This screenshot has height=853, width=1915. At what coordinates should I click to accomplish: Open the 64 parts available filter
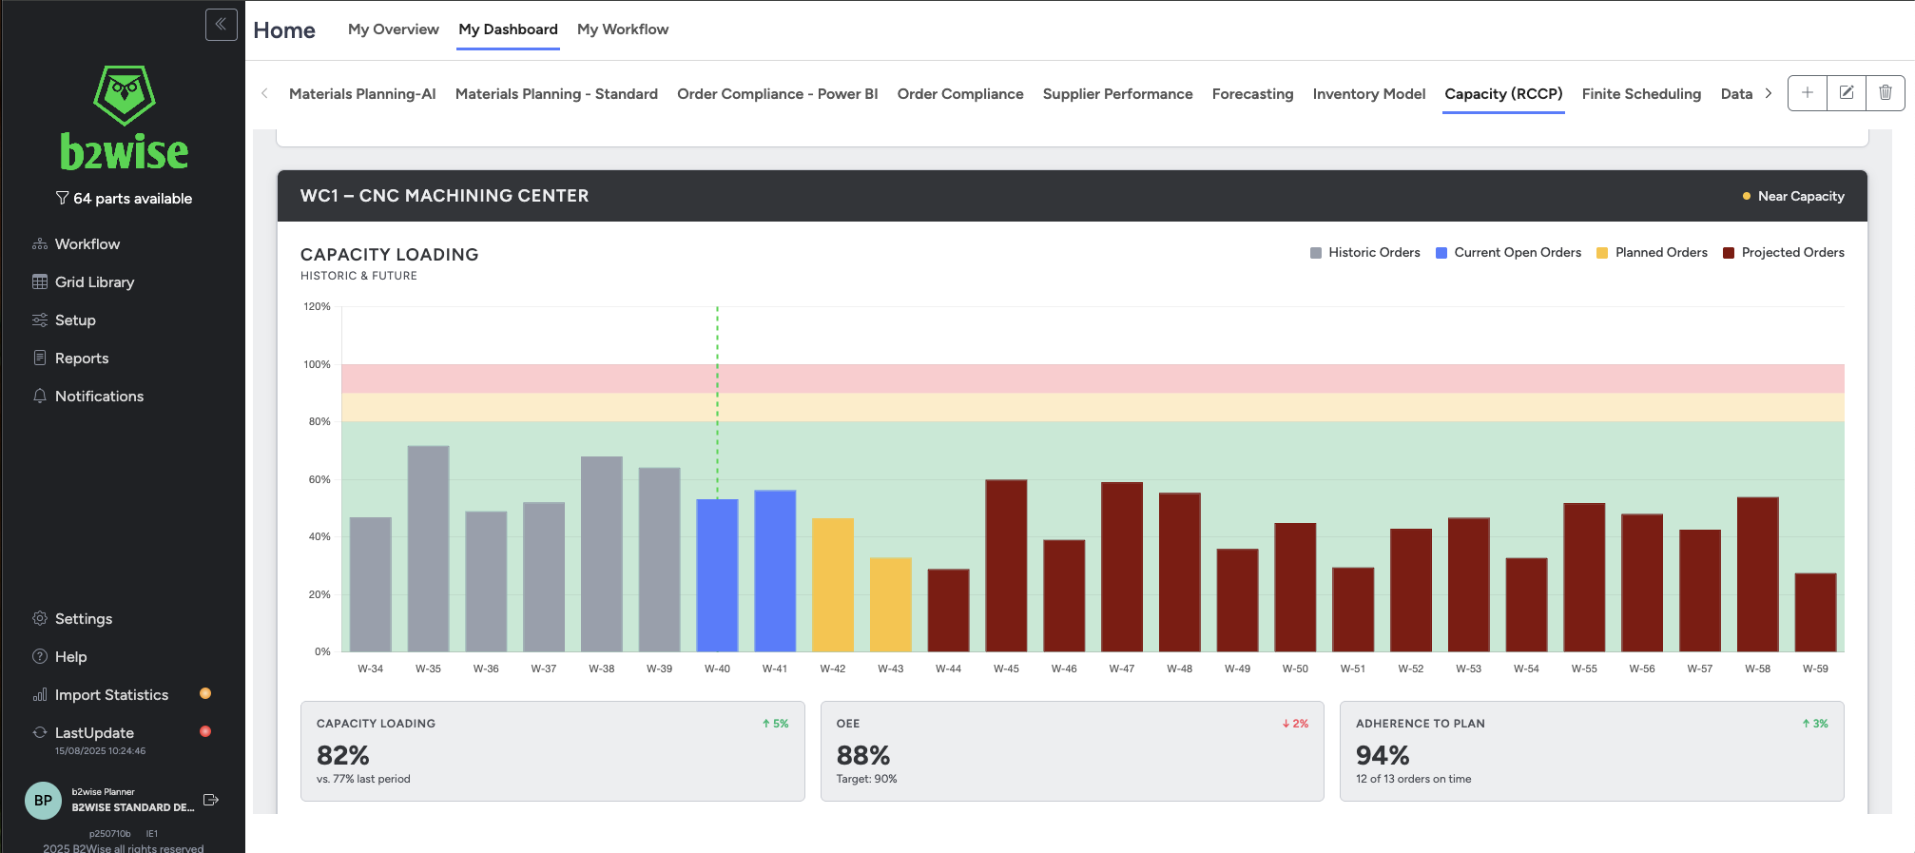[124, 199]
